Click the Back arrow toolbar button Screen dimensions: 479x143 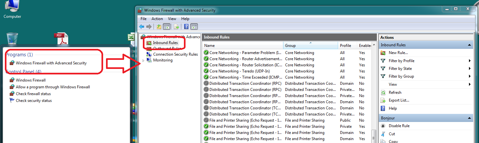(x=142, y=27)
